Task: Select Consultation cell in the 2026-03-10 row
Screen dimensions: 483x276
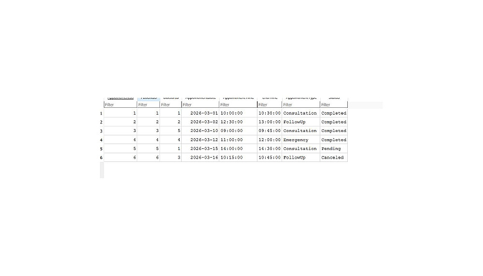Action: pos(301,131)
